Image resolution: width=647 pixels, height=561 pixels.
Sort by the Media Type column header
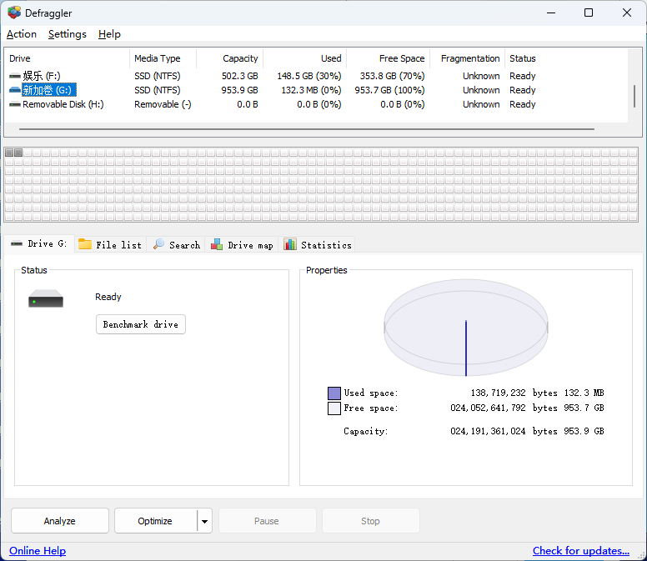163,58
